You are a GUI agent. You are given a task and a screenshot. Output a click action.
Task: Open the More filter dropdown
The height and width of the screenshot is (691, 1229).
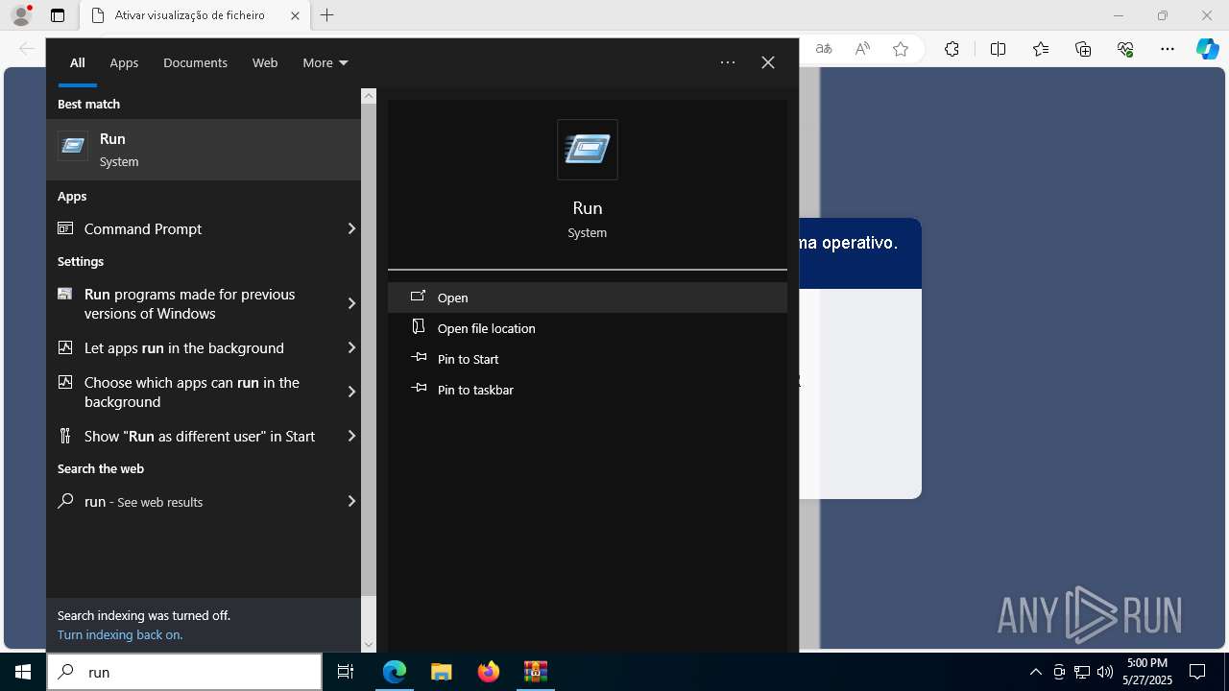325,62
